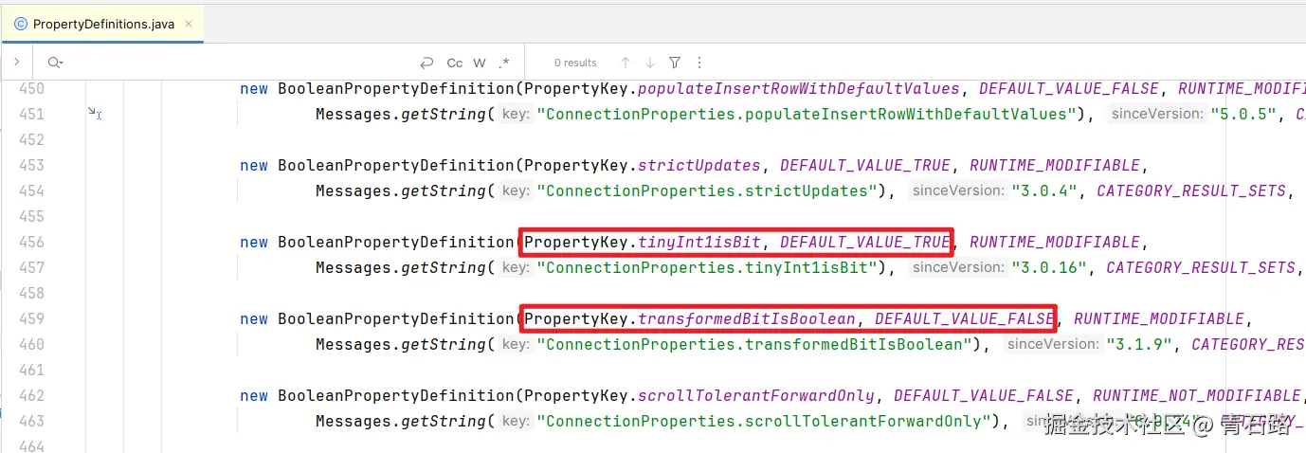Click strictUpdates in the PropertyKey reference
This screenshot has height=453, width=1306.
pyautogui.click(x=698, y=165)
